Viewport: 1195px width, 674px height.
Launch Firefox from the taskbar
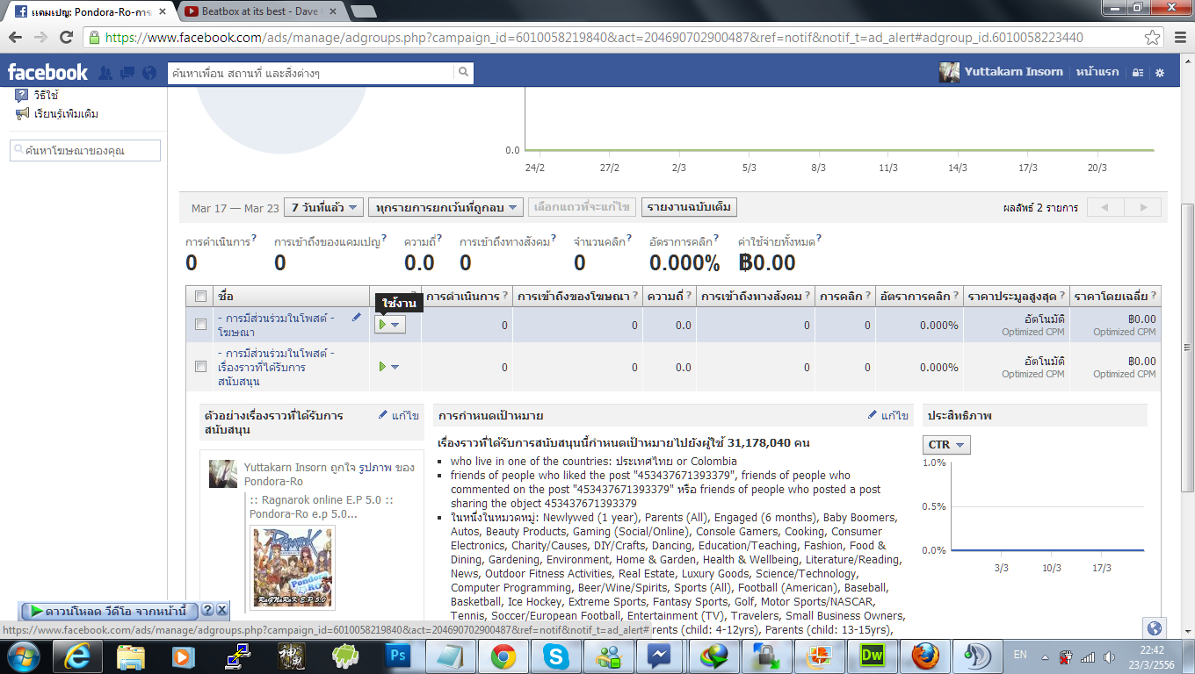(x=924, y=656)
